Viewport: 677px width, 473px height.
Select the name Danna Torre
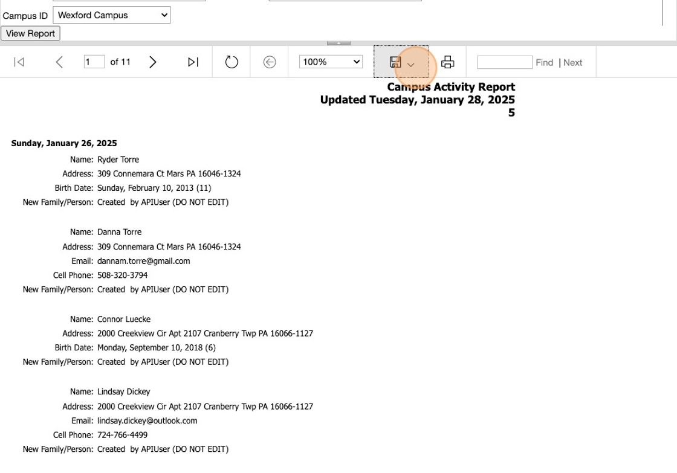pos(119,232)
